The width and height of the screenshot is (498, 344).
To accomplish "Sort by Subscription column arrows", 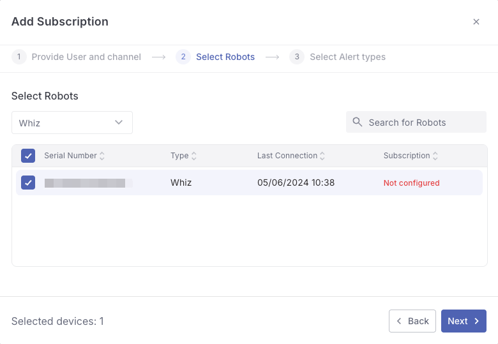I will click(435, 156).
